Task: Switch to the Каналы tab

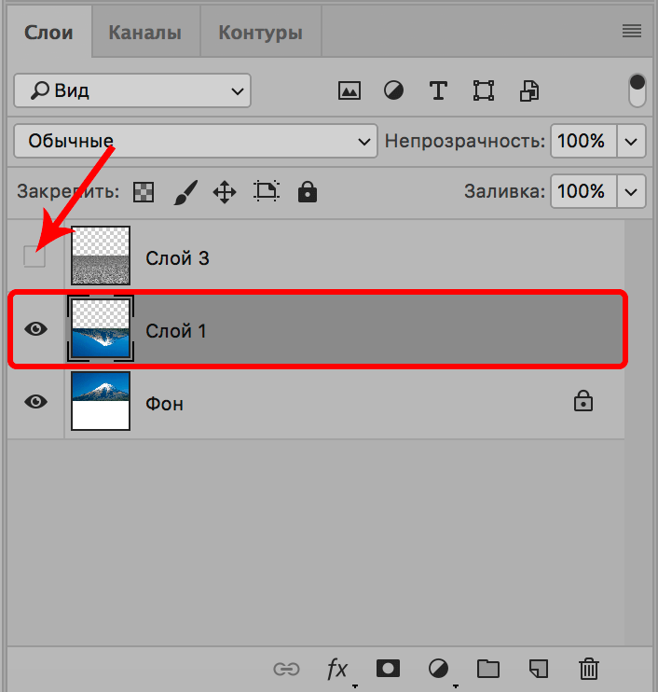Action: pos(144,33)
